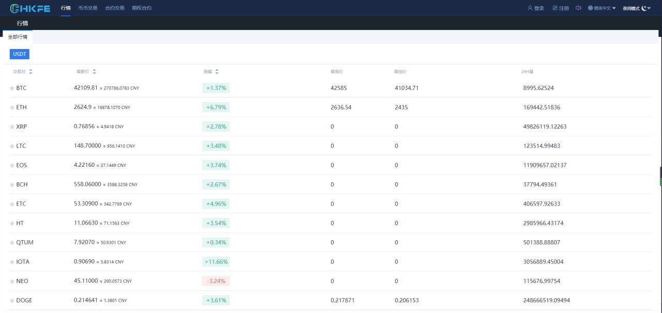Viewport: 662px width, 313px height.
Task: Toggle favorite star for IOTA
Action: [x=12, y=262]
